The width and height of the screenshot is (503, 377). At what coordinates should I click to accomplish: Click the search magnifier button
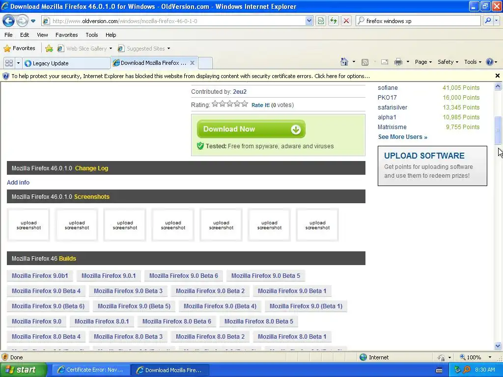488,21
